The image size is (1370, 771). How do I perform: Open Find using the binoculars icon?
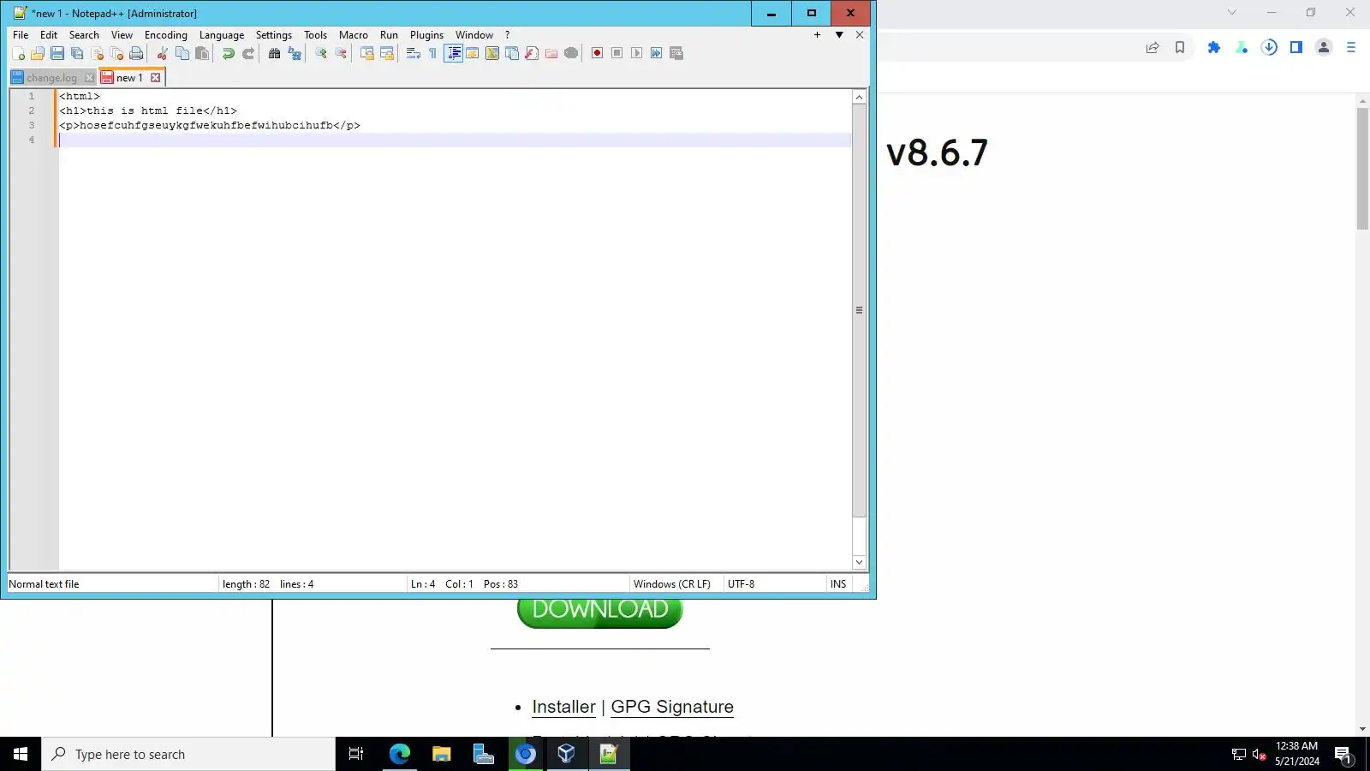tap(274, 53)
